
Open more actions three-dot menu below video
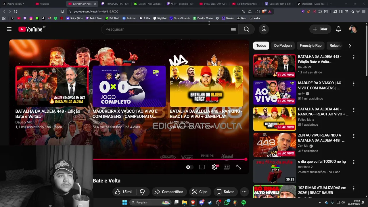[244, 192]
